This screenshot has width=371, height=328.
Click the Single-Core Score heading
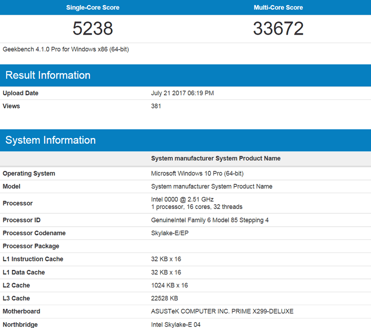click(x=93, y=7)
